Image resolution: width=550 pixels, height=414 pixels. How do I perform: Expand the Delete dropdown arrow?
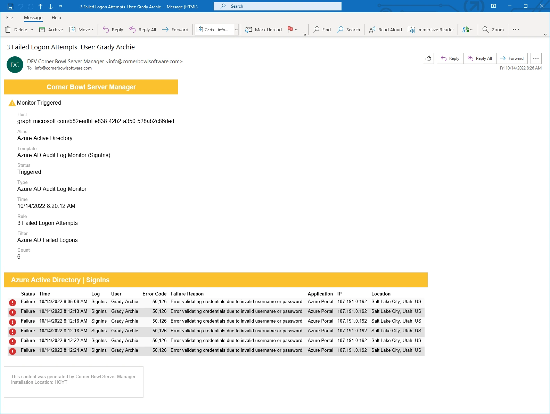tap(32, 30)
